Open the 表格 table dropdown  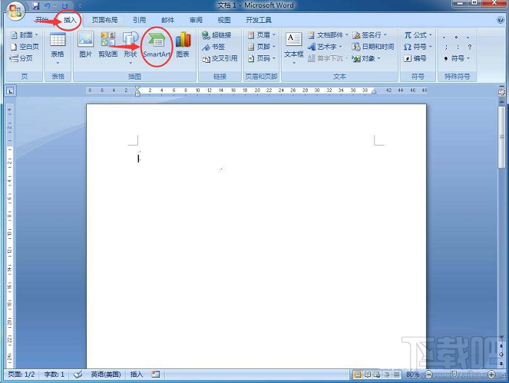58,48
